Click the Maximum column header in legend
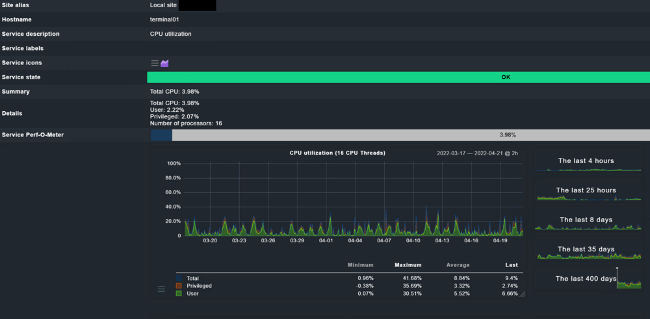This screenshot has width=650, height=319. click(x=406, y=265)
